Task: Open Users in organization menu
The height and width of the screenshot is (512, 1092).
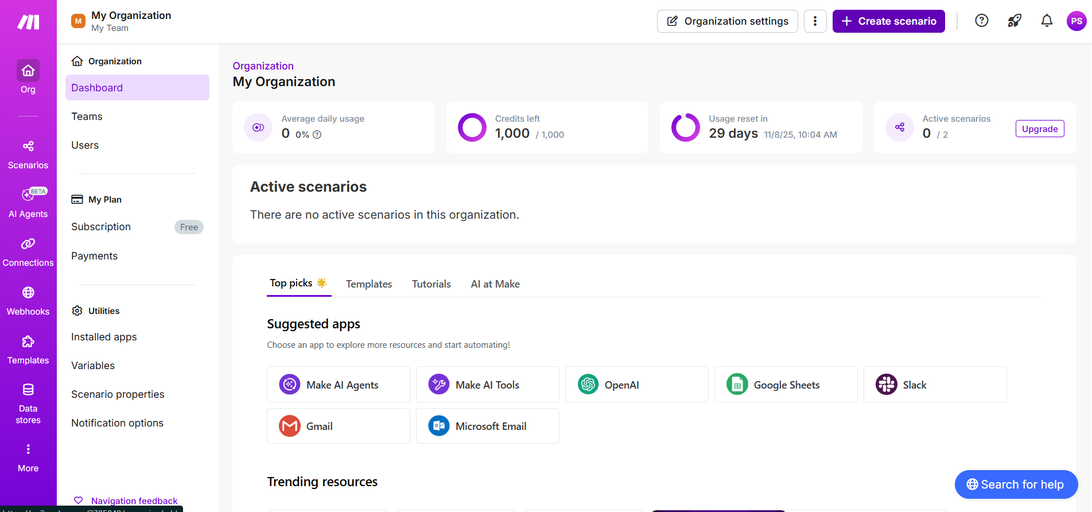Action: (137, 145)
